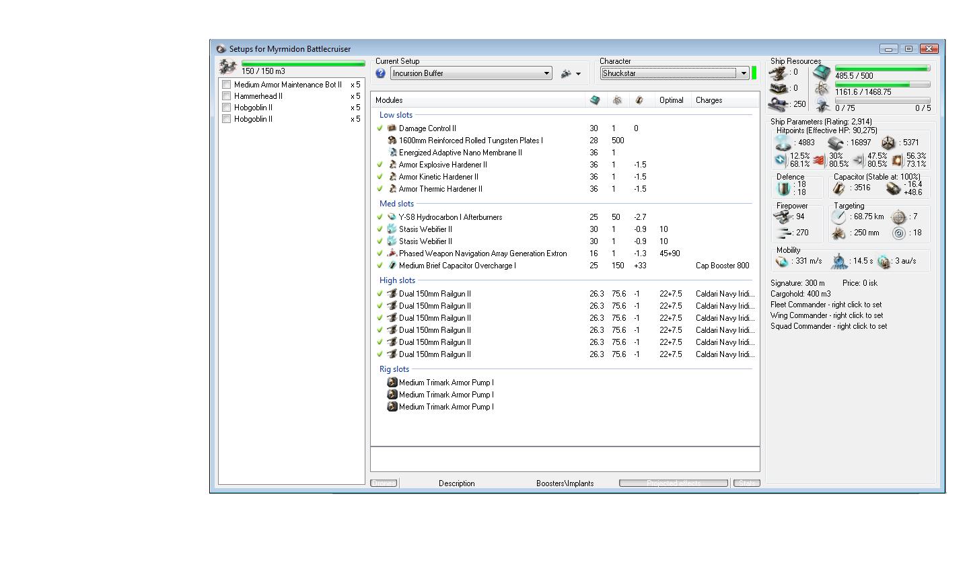
Task: Switch to the Stats tab
Action: pos(746,483)
